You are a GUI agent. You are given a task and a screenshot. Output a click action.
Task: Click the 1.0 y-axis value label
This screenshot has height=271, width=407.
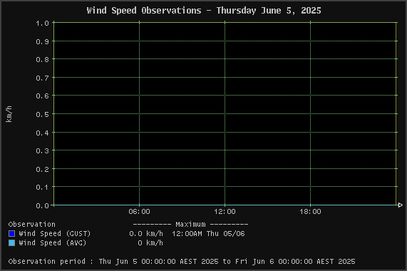click(42, 23)
